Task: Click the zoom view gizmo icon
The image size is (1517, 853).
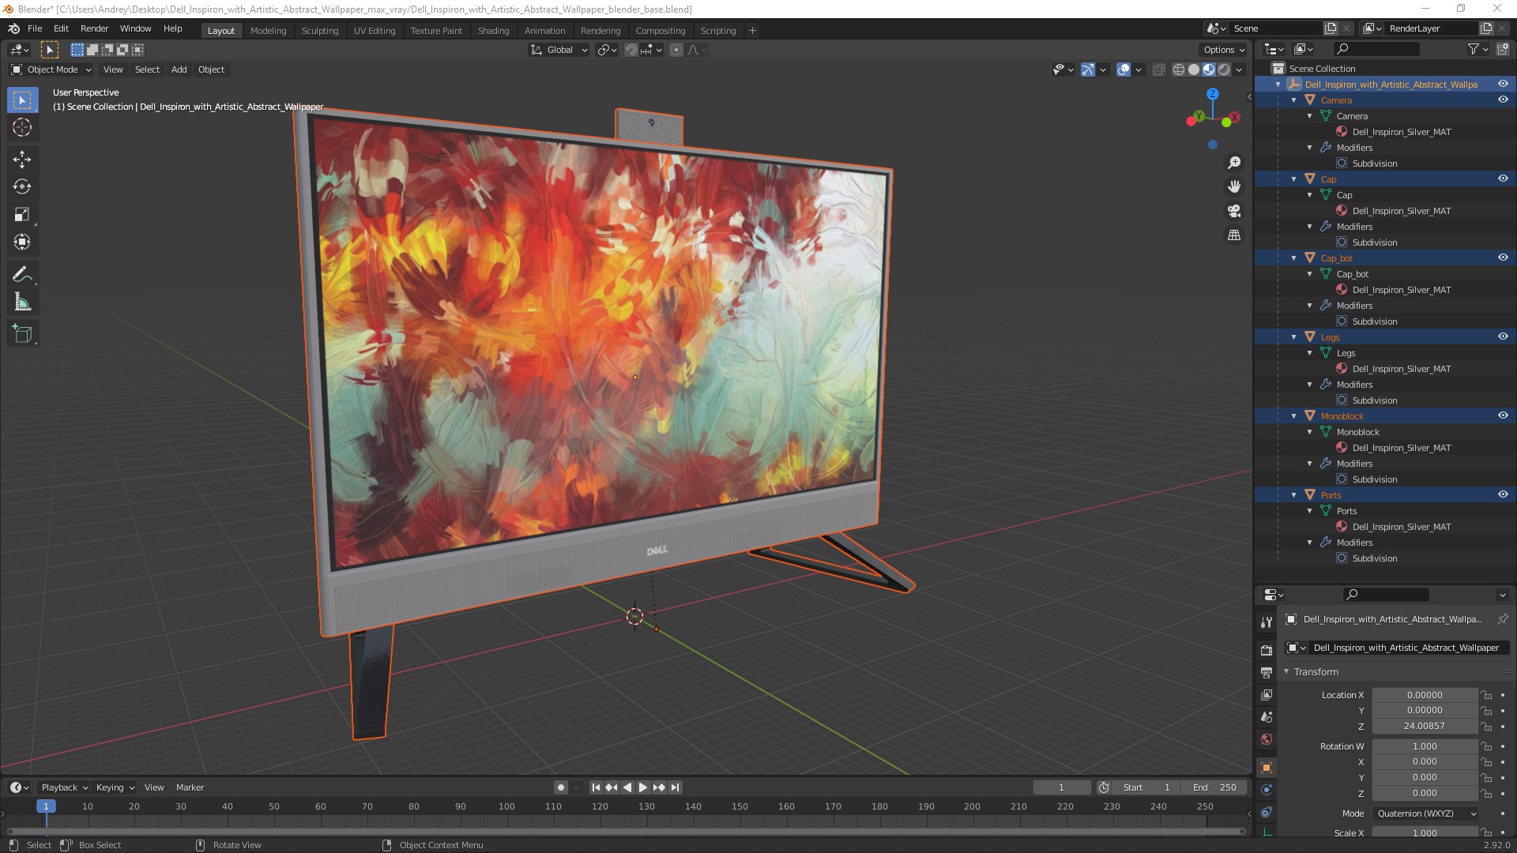Action: click(1233, 163)
